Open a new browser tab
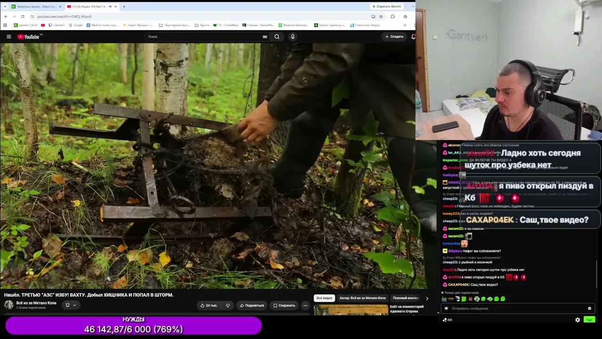 click(124, 7)
